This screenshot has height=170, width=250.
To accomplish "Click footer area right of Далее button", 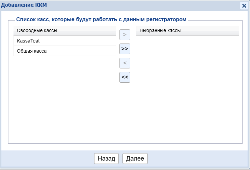I will (x=196, y=158).
